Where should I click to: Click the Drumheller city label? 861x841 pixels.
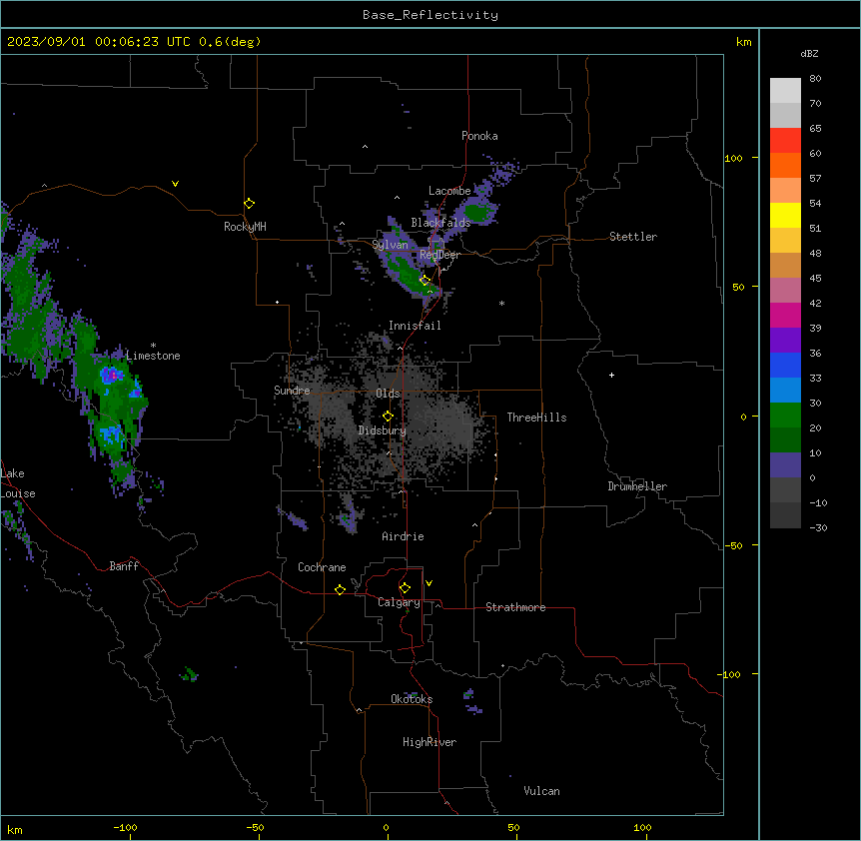click(637, 486)
